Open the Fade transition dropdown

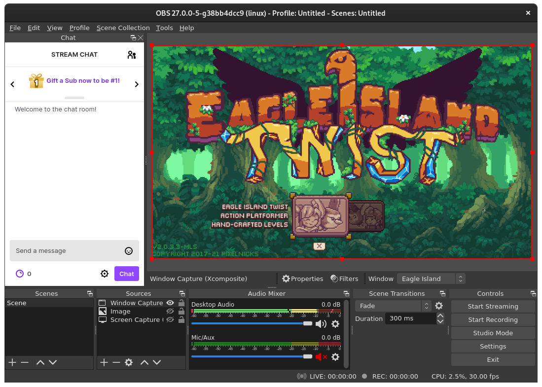click(x=393, y=306)
